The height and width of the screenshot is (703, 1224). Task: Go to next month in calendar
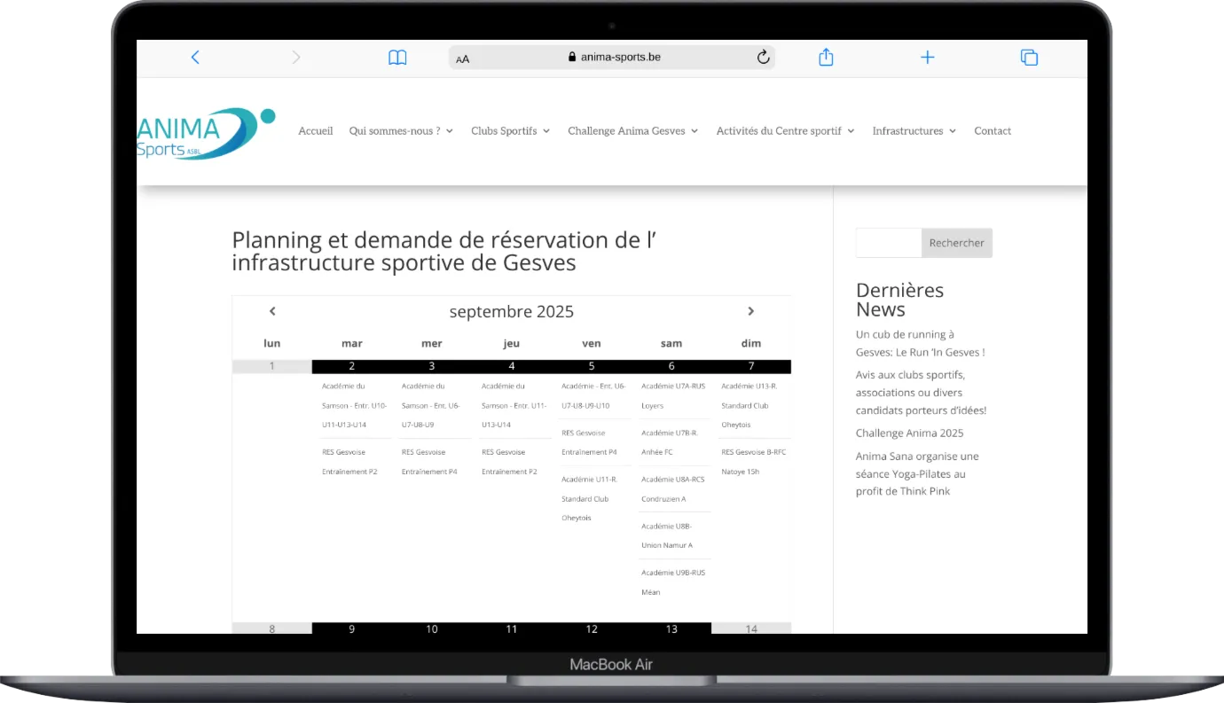tap(750, 311)
